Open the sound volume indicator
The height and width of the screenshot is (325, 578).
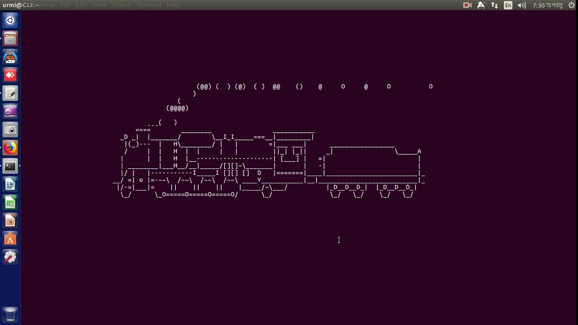522,5
